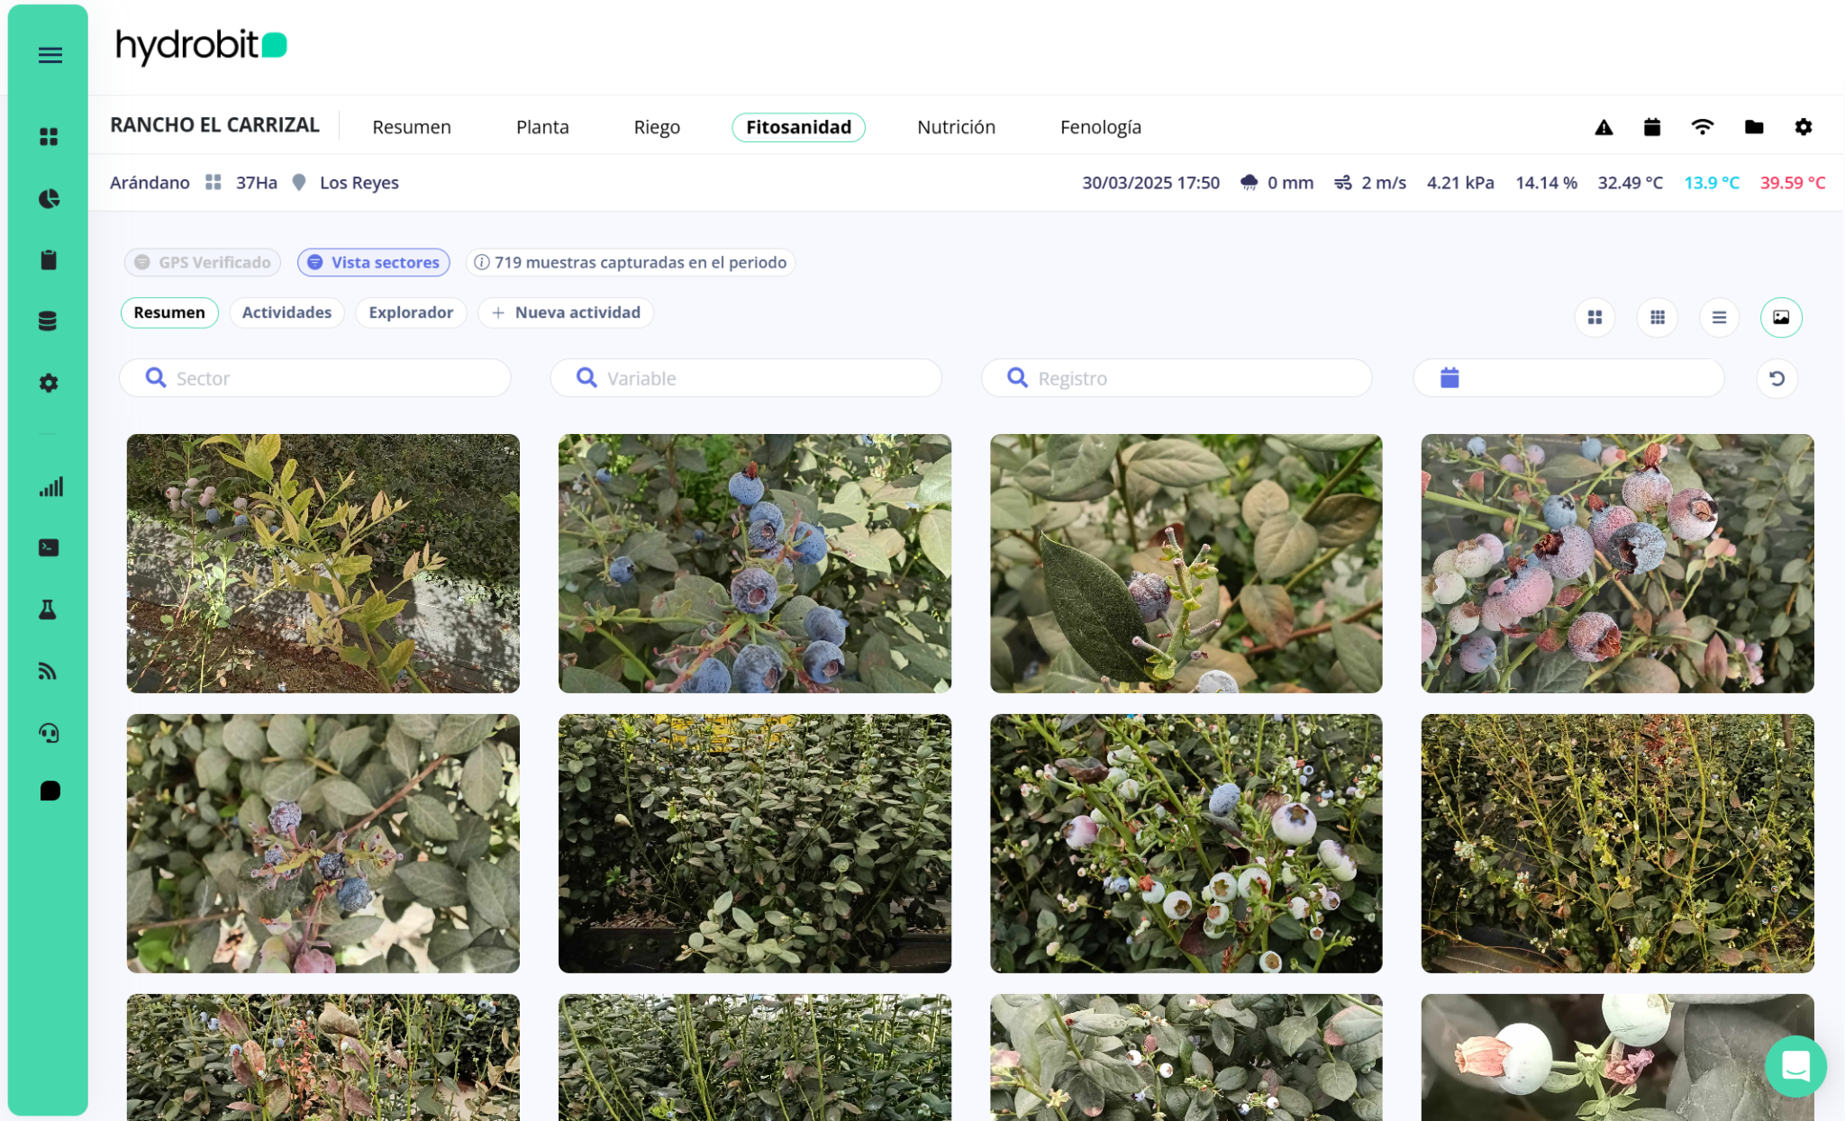This screenshot has width=1845, height=1121.
Task: Open the Explorador view button
Action: tap(411, 312)
